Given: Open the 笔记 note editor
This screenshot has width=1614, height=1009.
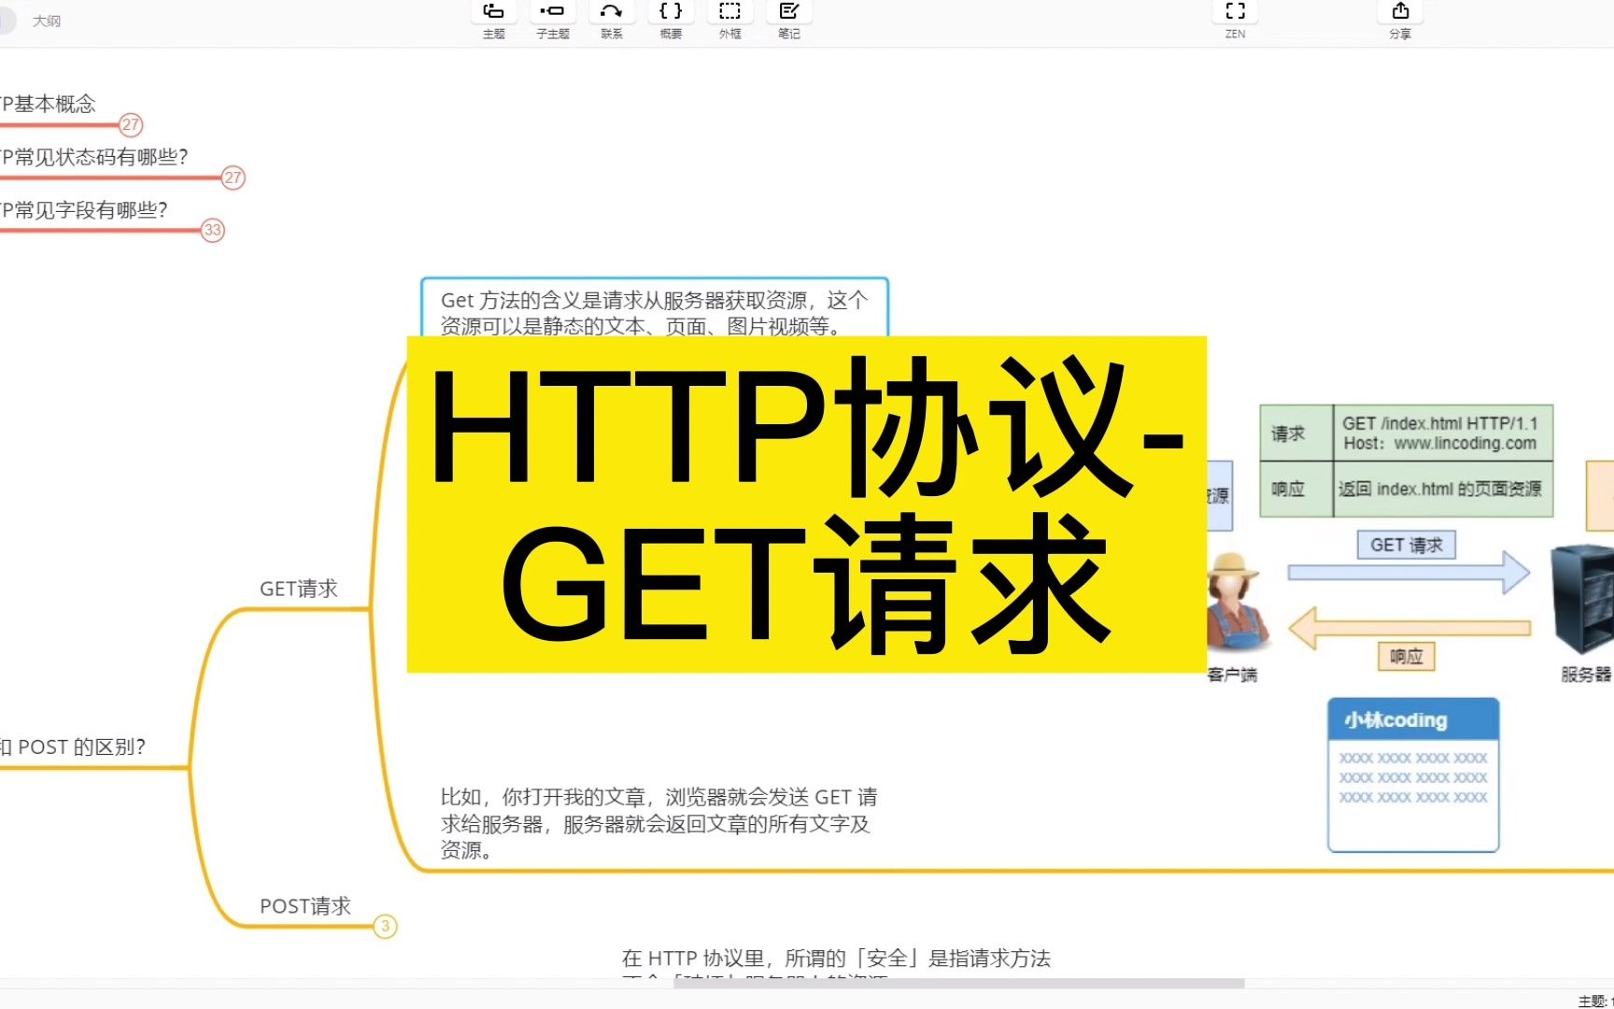Looking at the screenshot, I should pyautogui.click(x=788, y=20).
